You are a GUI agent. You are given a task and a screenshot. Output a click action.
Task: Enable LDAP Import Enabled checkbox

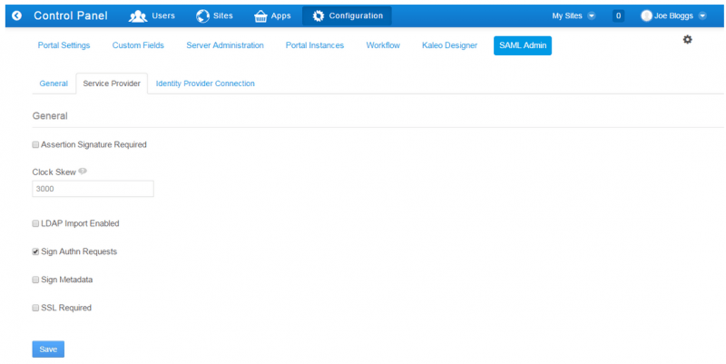tap(35, 223)
